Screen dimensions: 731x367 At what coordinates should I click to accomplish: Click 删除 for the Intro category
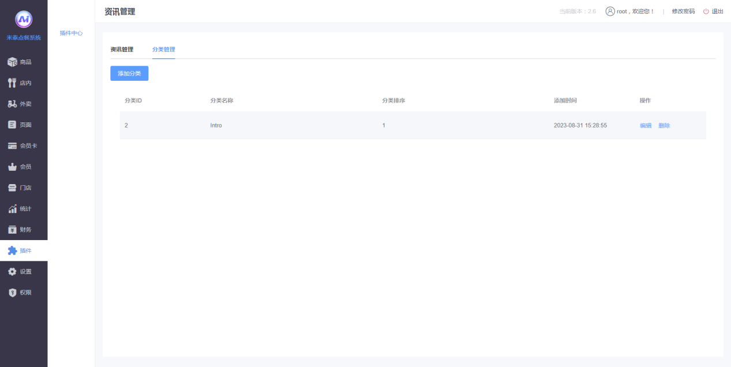click(664, 126)
